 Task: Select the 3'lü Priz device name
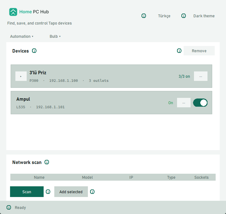38,72
